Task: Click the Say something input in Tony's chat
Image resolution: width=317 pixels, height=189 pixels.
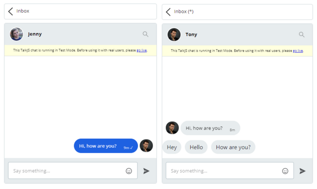Action: (206, 171)
